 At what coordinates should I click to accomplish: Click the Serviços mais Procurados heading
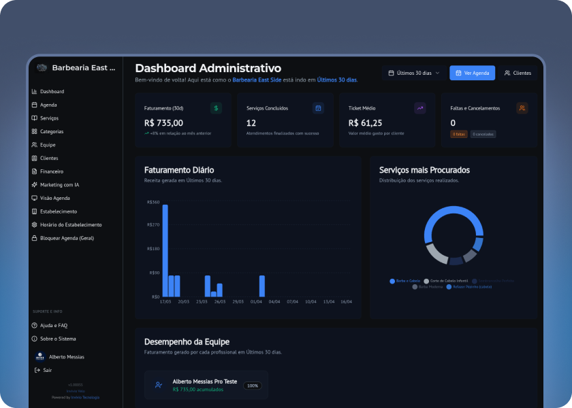click(424, 170)
